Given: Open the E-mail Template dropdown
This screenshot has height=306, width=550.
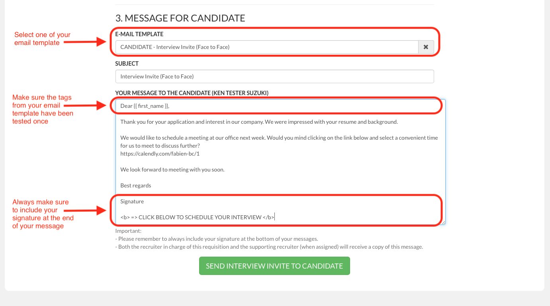Looking at the screenshot, I should tap(266, 47).
